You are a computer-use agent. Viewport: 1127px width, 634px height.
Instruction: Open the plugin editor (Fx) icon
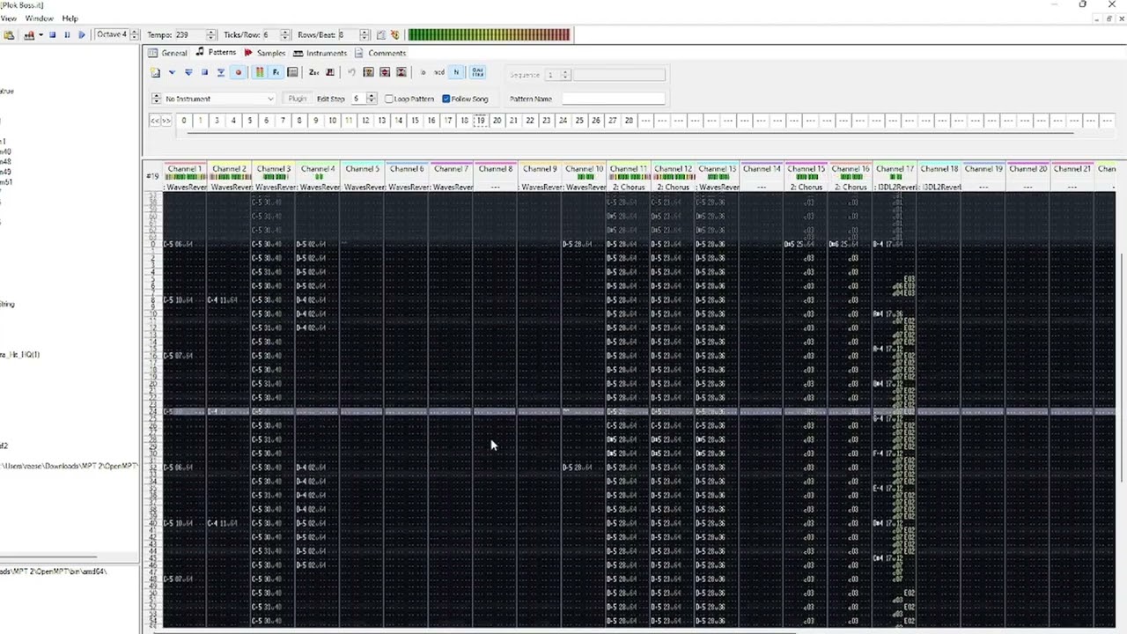pos(276,72)
